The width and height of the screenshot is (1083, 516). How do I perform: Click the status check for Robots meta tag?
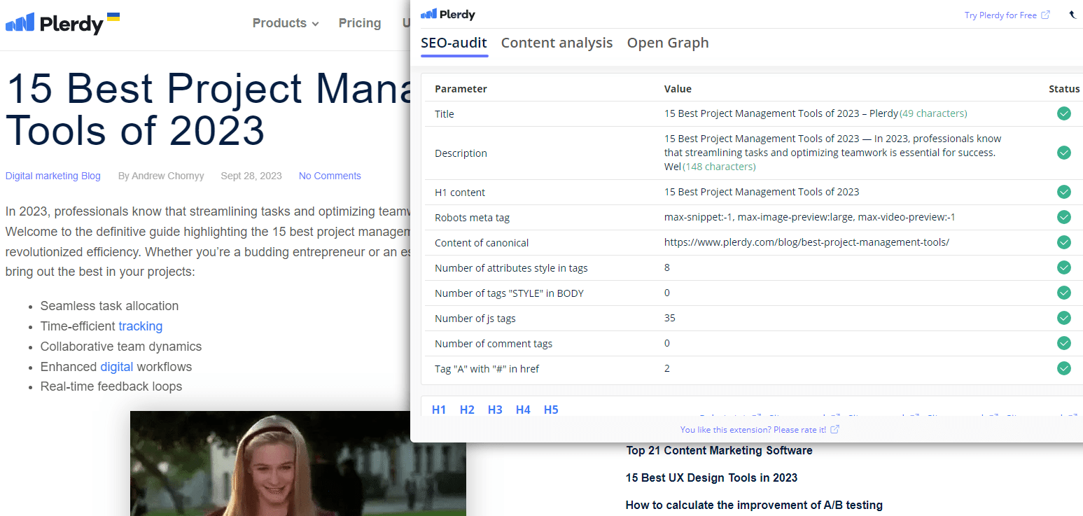(1064, 217)
